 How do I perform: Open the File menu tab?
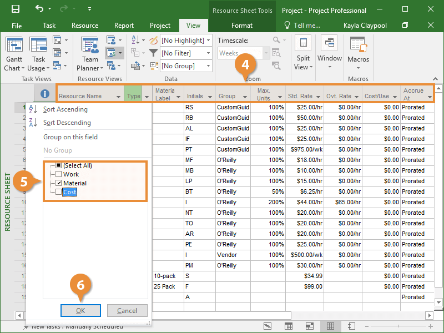tap(17, 26)
